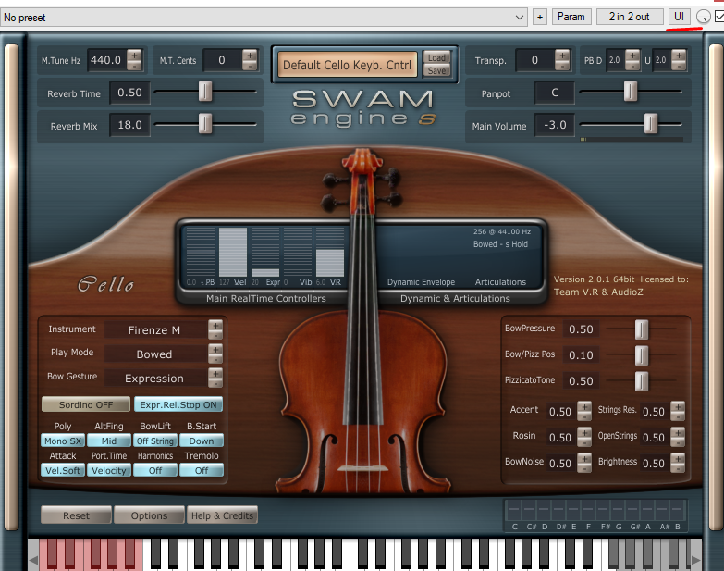Click the BowNoise stepper
The image size is (724, 571).
tap(584, 463)
